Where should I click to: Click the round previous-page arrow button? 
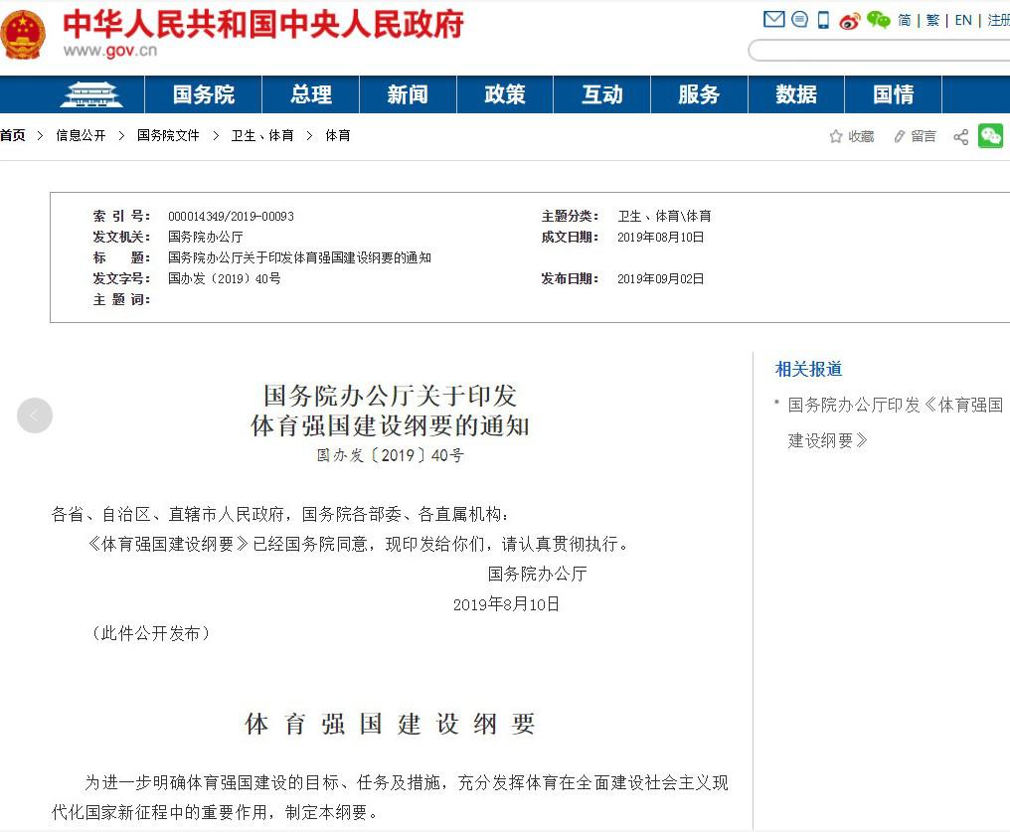[35, 416]
